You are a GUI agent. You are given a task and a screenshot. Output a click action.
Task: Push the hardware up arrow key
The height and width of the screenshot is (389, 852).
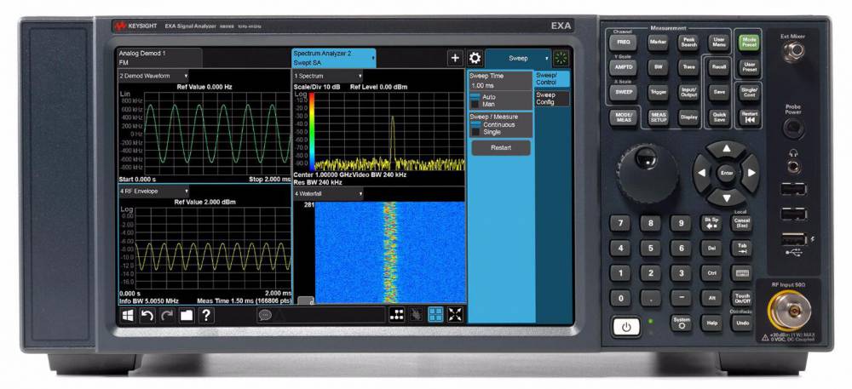[x=727, y=149]
